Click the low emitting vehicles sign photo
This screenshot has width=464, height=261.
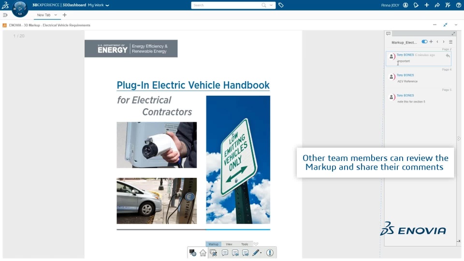pyautogui.click(x=238, y=159)
